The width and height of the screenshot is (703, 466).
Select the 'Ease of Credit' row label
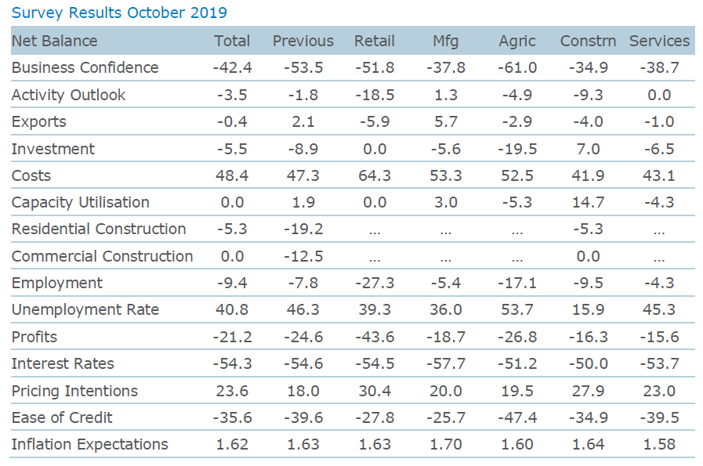(x=62, y=417)
